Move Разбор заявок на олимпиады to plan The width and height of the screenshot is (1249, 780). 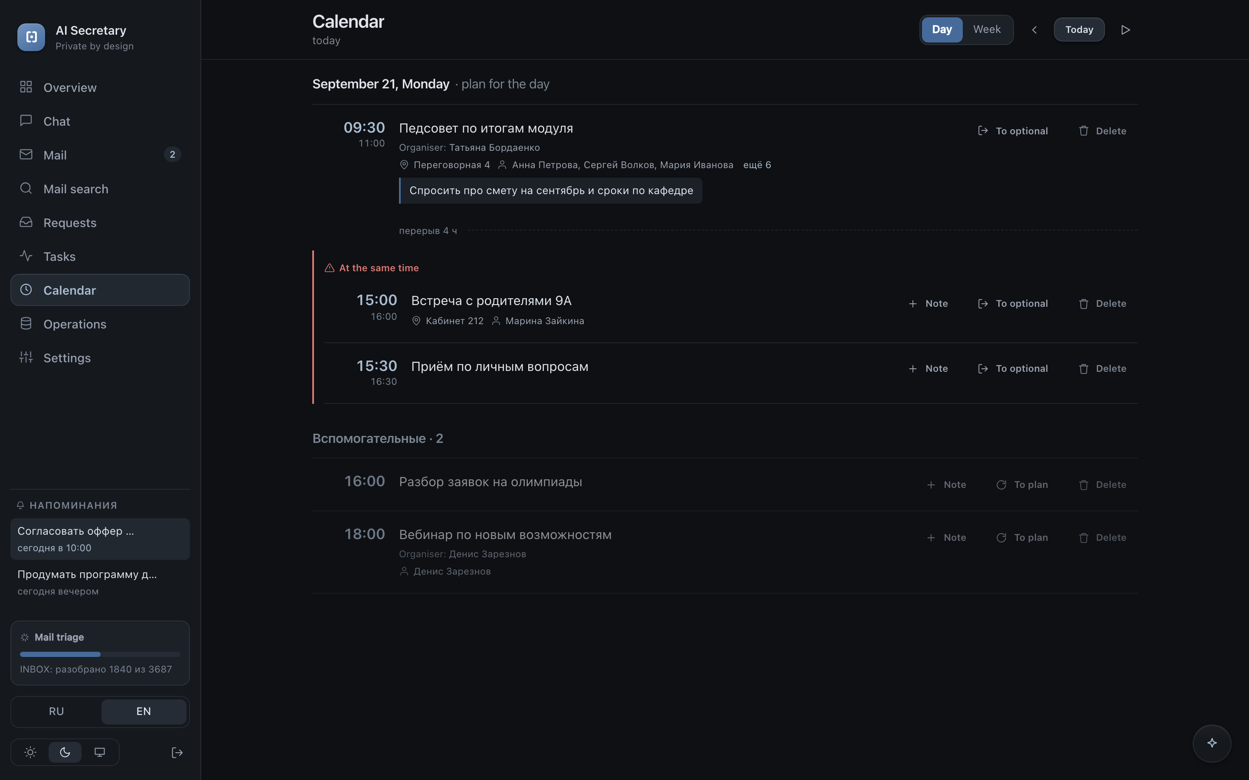click(1022, 484)
